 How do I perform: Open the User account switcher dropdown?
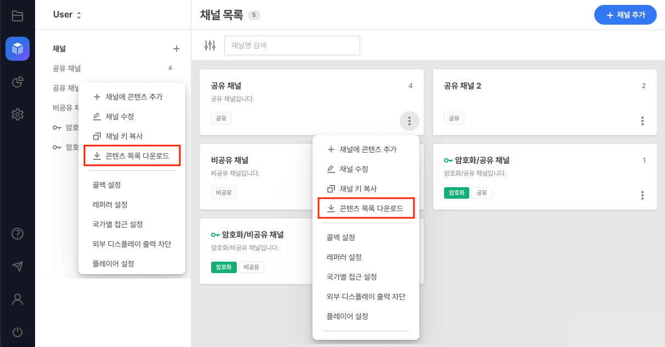point(66,15)
